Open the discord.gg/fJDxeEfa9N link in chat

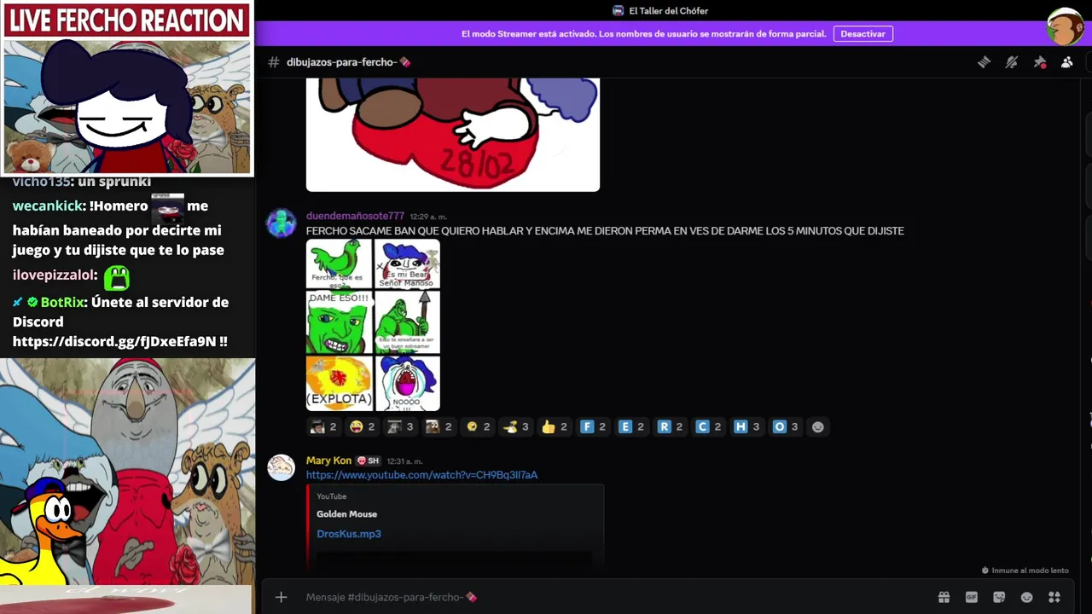[115, 341]
